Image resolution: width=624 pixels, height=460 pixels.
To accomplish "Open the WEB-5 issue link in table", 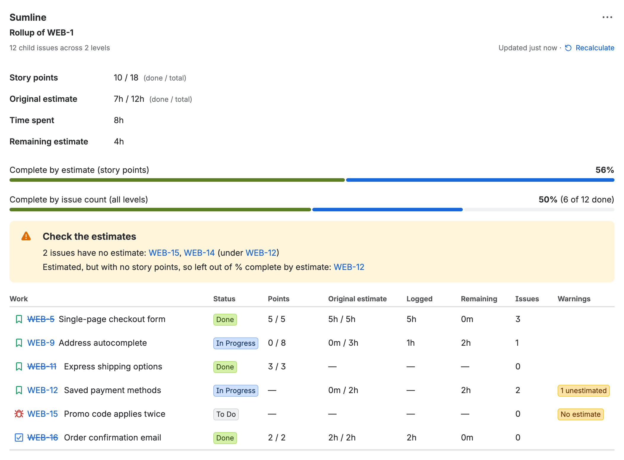I will (41, 319).
